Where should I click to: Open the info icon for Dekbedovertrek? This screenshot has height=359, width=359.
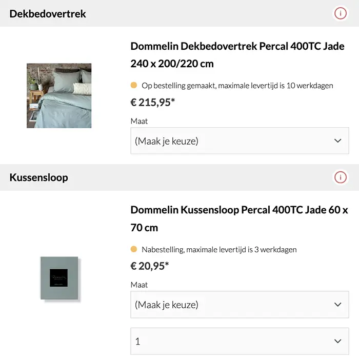point(340,13)
